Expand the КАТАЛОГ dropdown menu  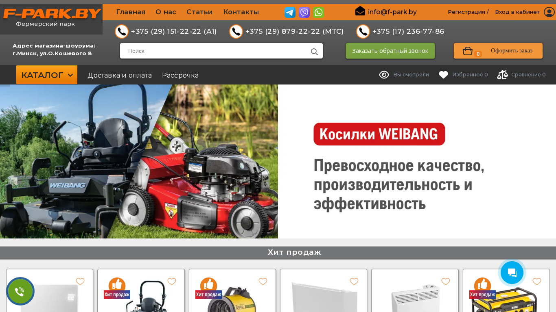tap(47, 75)
